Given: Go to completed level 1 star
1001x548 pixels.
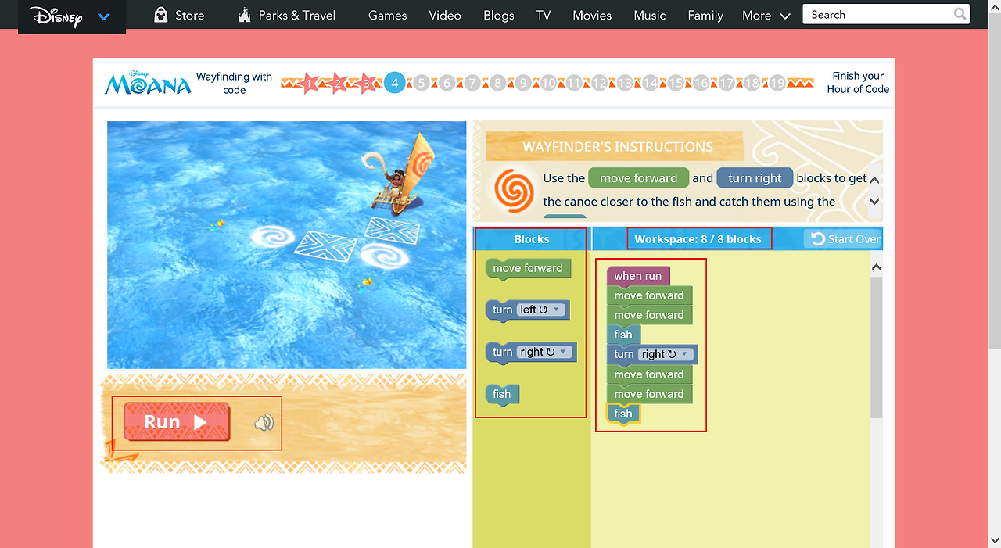Looking at the screenshot, I should click(x=310, y=83).
